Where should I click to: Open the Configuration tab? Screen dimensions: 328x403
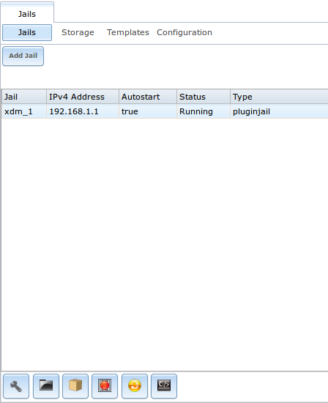click(184, 32)
